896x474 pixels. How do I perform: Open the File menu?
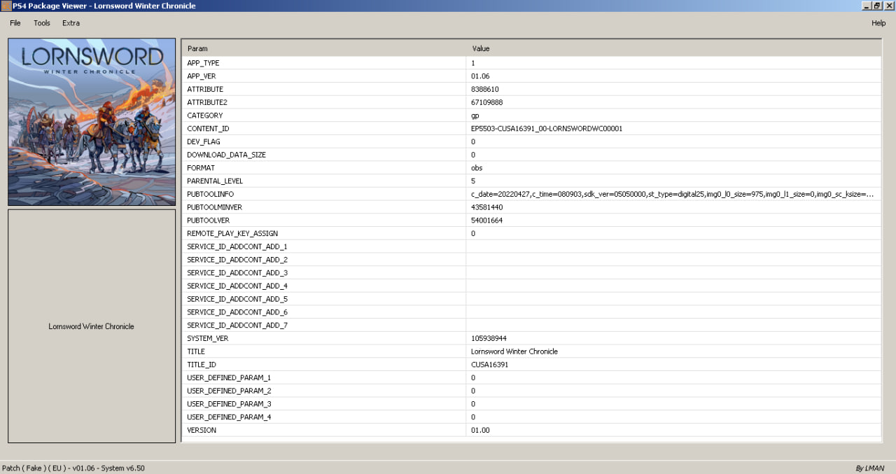tap(15, 23)
